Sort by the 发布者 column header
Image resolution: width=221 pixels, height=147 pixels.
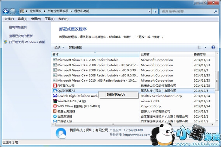pos(166,54)
